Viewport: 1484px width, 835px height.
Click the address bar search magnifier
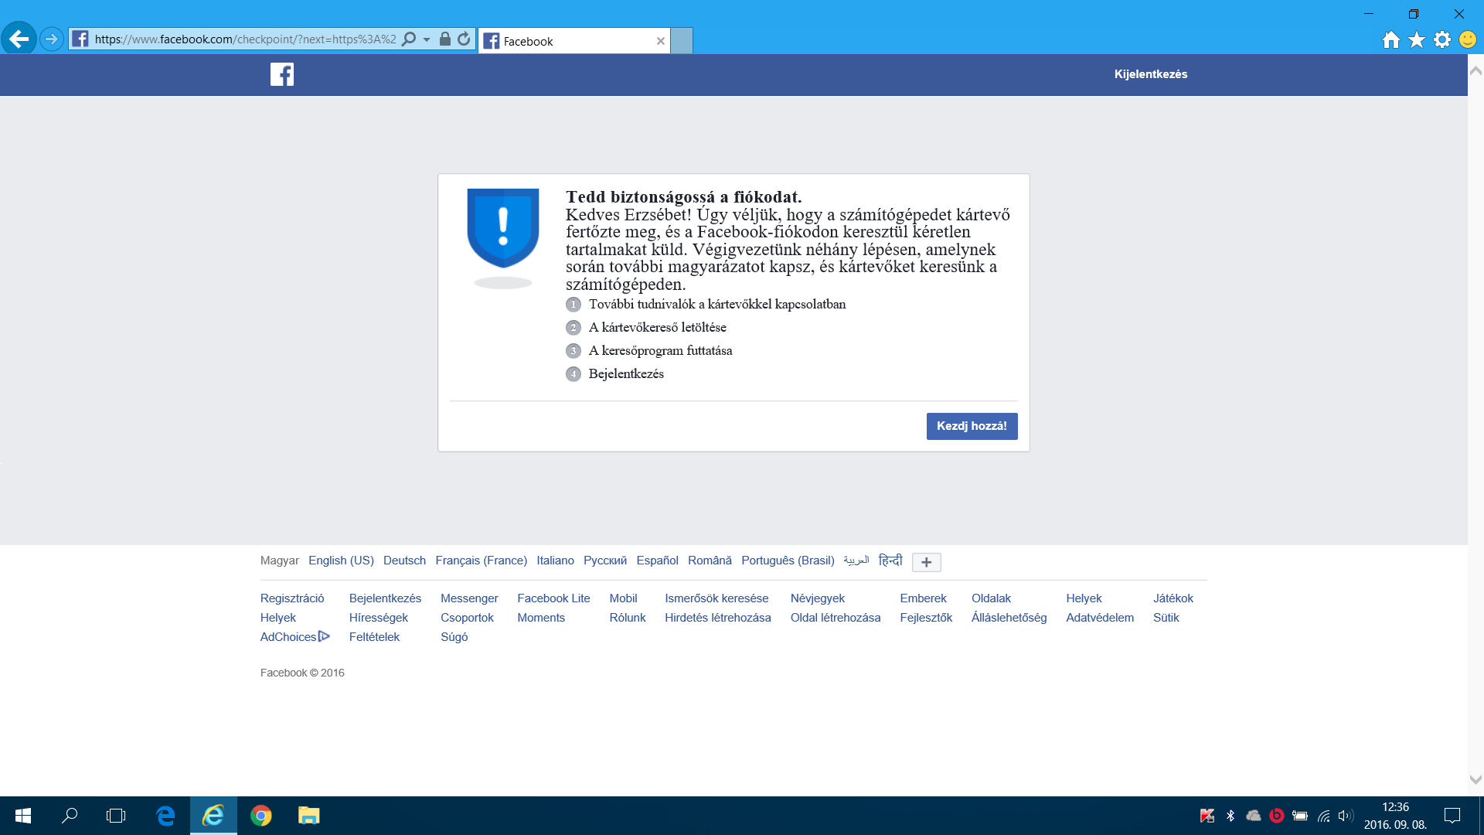point(410,39)
